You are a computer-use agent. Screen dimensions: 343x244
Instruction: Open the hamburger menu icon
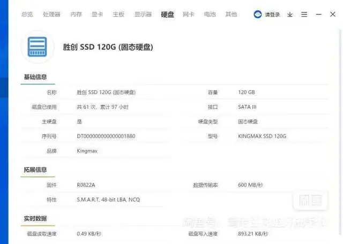[304, 14]
